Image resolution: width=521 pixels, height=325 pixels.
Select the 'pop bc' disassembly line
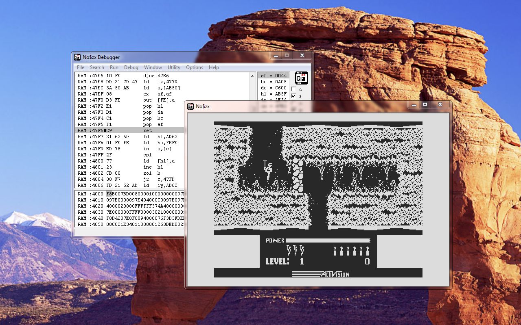[130, 118]
